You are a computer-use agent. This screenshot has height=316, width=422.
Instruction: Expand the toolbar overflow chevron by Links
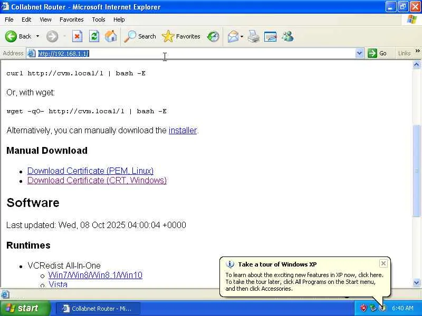click(417, 51)
